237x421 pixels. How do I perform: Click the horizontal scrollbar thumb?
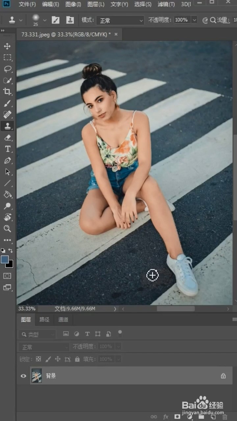coord(175,309)
